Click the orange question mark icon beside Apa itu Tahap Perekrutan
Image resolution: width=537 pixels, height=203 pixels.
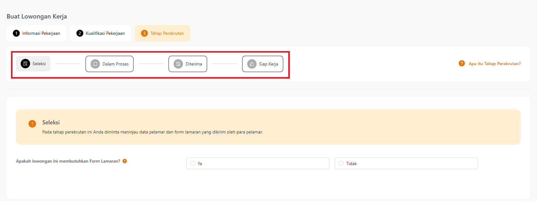click(x=461, y=64)
